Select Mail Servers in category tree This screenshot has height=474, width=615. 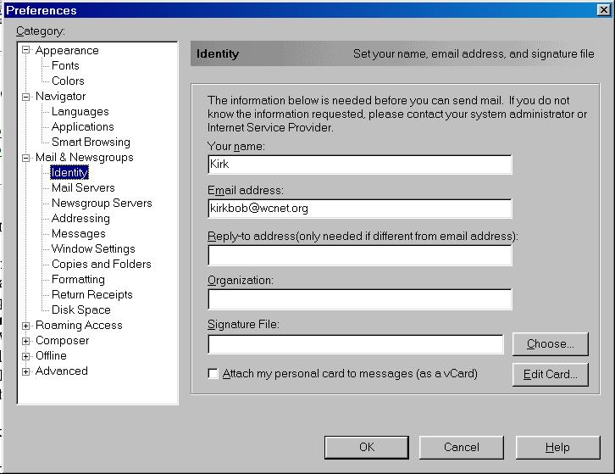83,188
